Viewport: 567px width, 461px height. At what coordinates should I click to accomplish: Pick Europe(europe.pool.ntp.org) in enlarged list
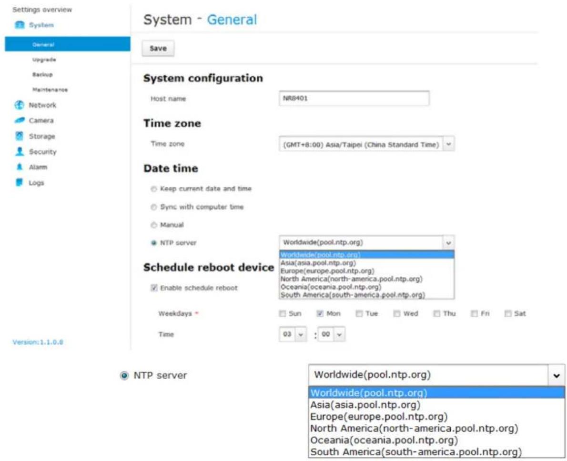(436, 417)
